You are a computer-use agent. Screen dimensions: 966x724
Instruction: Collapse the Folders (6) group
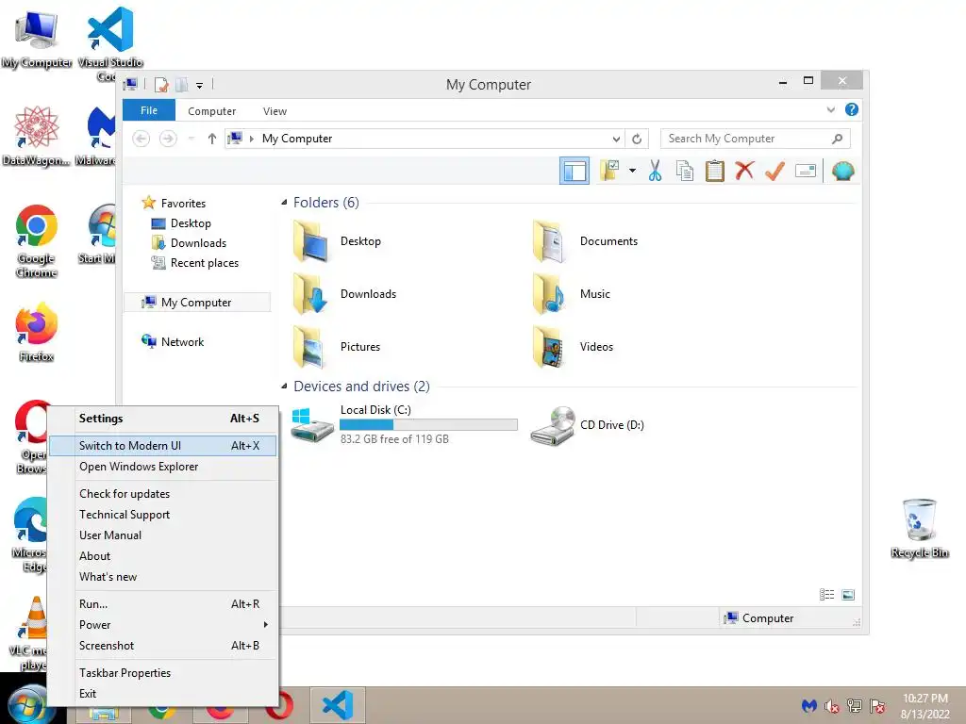point(284,203)
